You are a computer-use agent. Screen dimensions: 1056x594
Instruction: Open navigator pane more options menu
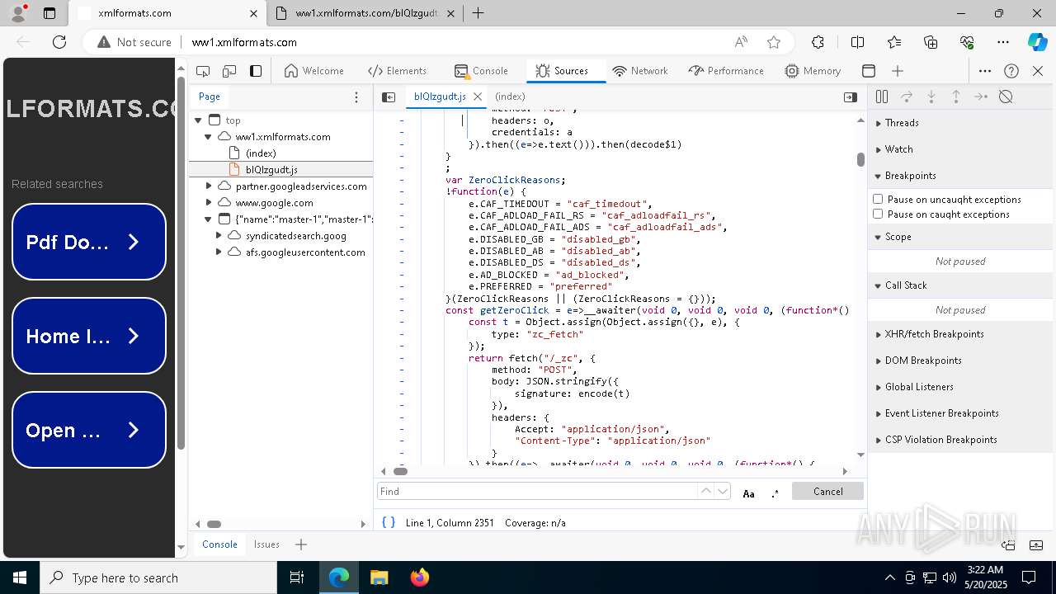coord(356,97)
